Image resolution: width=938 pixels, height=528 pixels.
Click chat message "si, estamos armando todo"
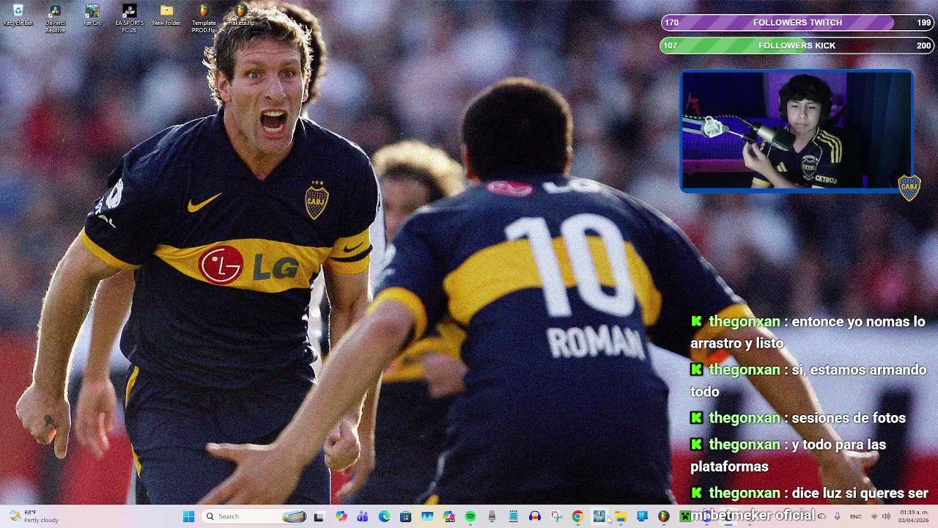[x=808, y=381]
